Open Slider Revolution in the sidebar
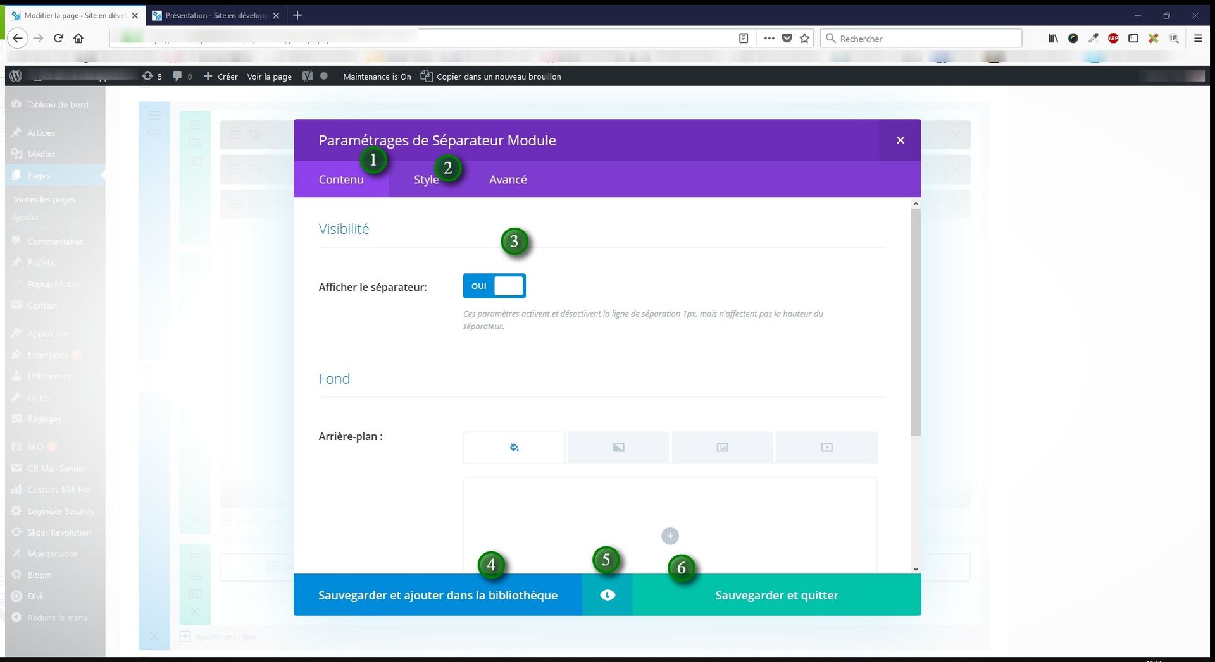 coord(55,532)
